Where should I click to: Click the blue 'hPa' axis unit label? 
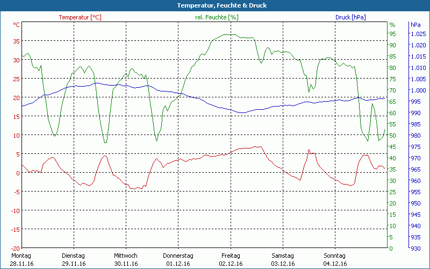click(x=415, y=25)
